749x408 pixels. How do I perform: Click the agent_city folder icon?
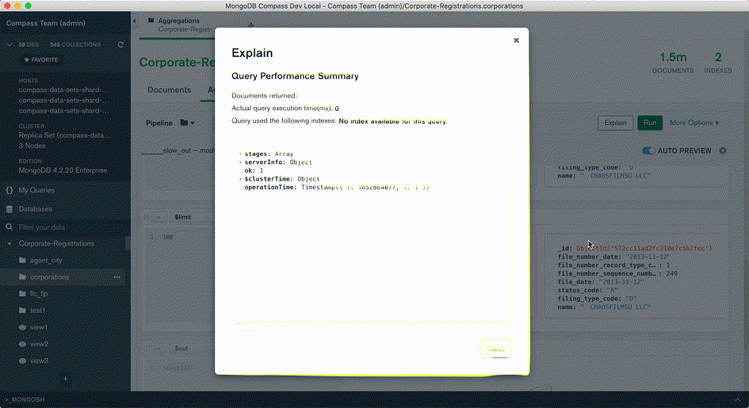coord(22,260)
